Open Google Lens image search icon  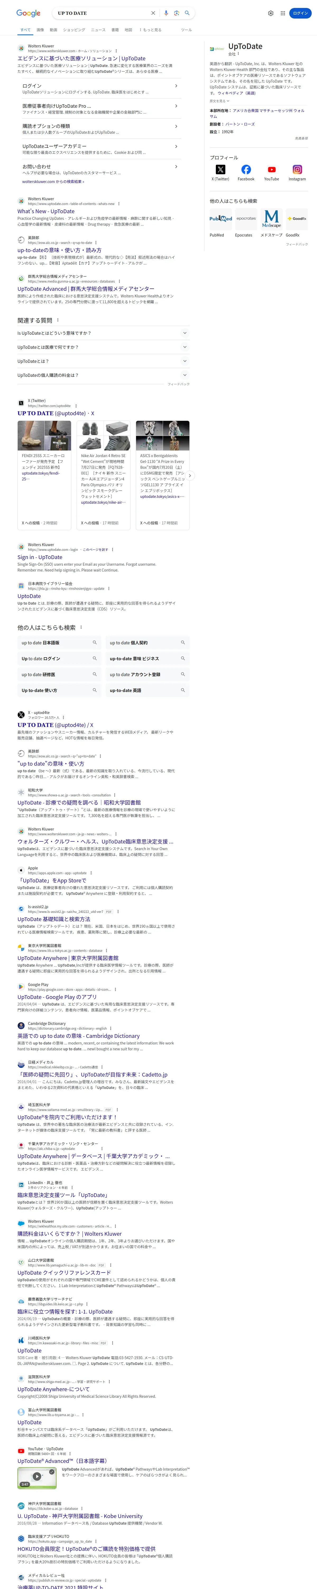[177, 13]
